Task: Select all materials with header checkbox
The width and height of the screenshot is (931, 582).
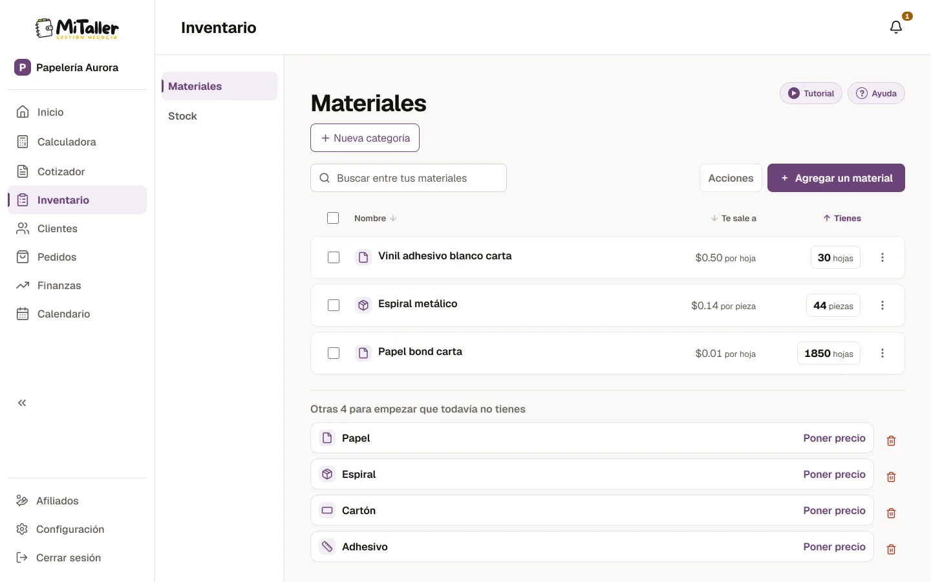Action: 333,218
